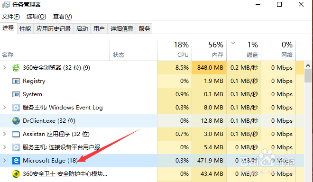
Task: Expand the Assistan 应用程序 process group
Action: coord(5,134)
